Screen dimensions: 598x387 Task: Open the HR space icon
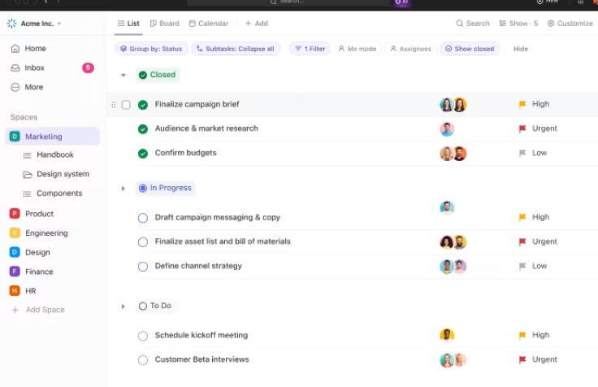(15, 291)
